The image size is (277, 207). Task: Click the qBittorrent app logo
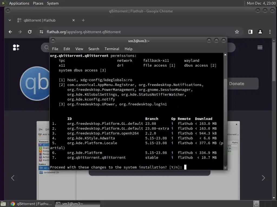tap(35, 84)
